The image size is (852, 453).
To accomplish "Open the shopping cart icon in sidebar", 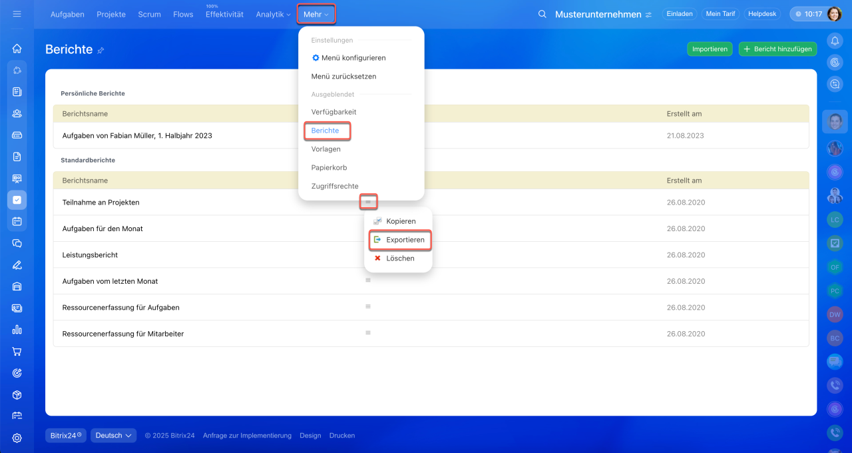I will (x=17, y=352).
